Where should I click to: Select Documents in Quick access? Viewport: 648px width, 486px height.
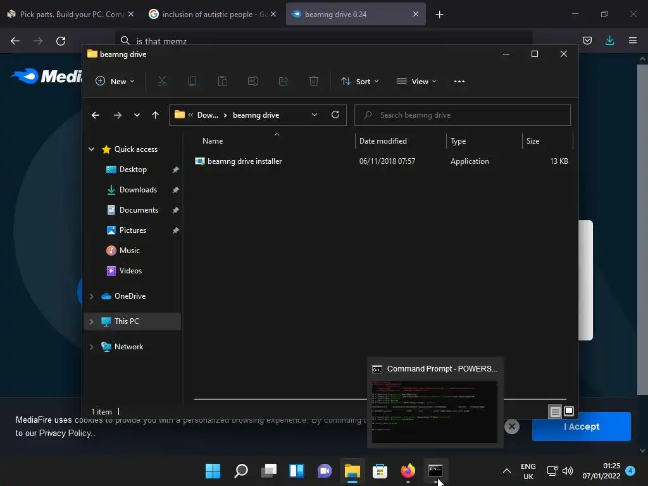139,210
